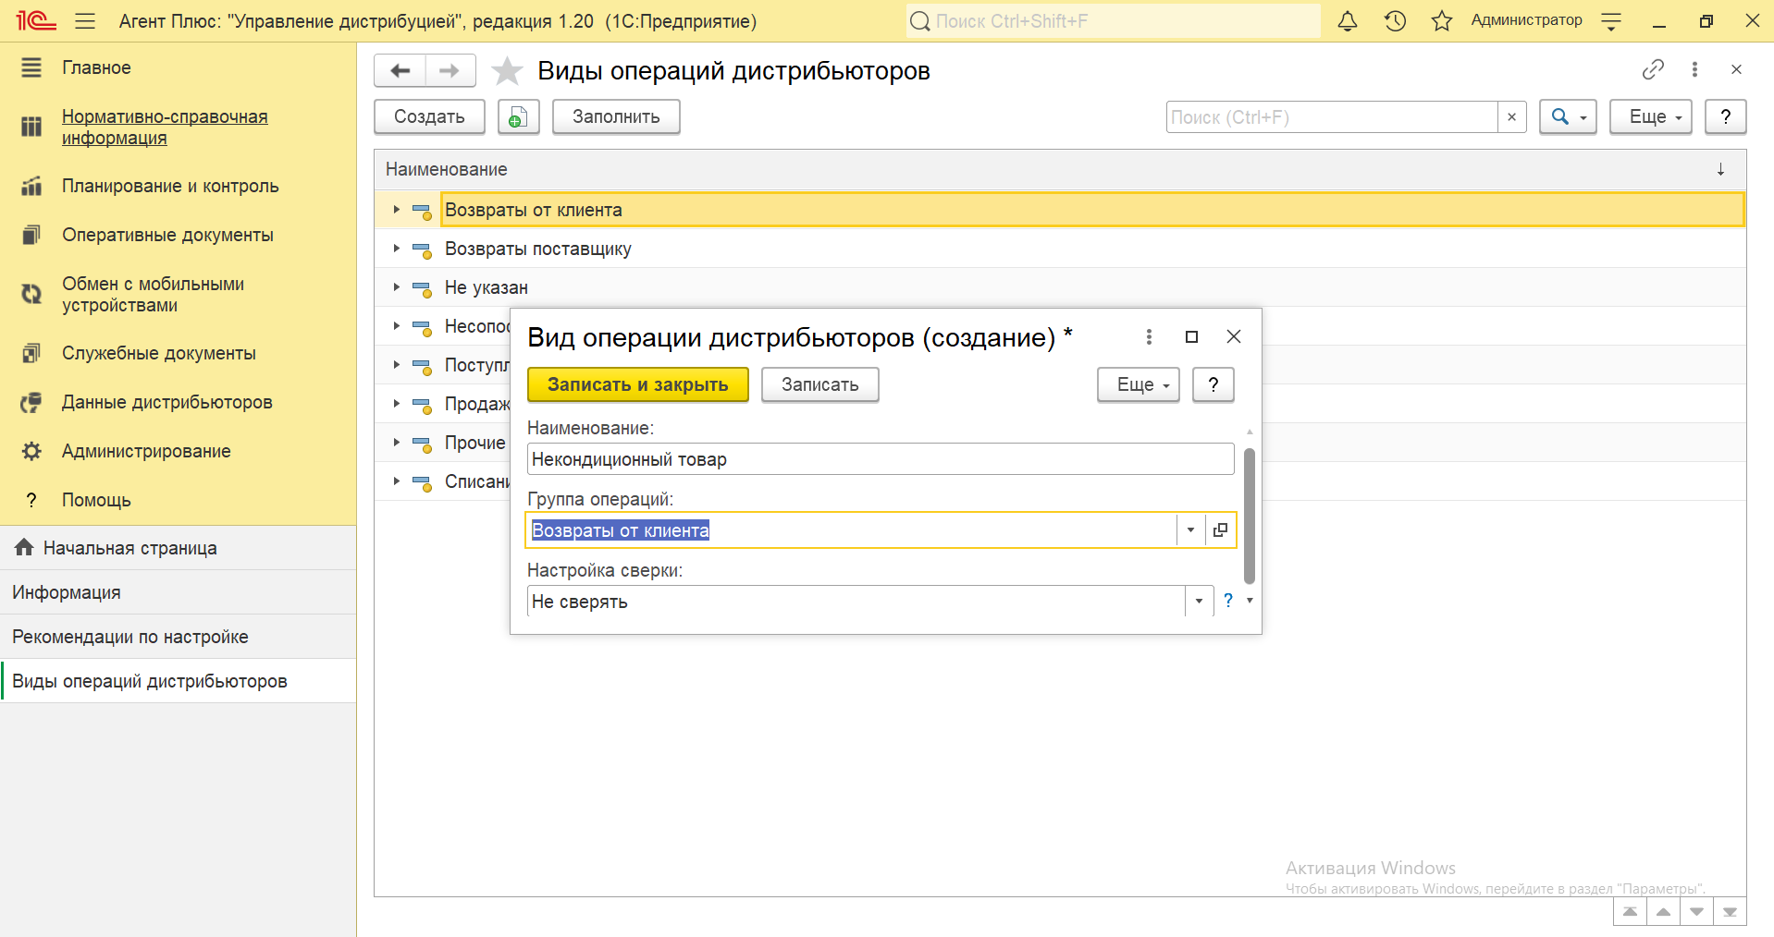Clear the list search field
Image resolution: width=1774 pixels, height=937 pixels.
coord(1511,117)
